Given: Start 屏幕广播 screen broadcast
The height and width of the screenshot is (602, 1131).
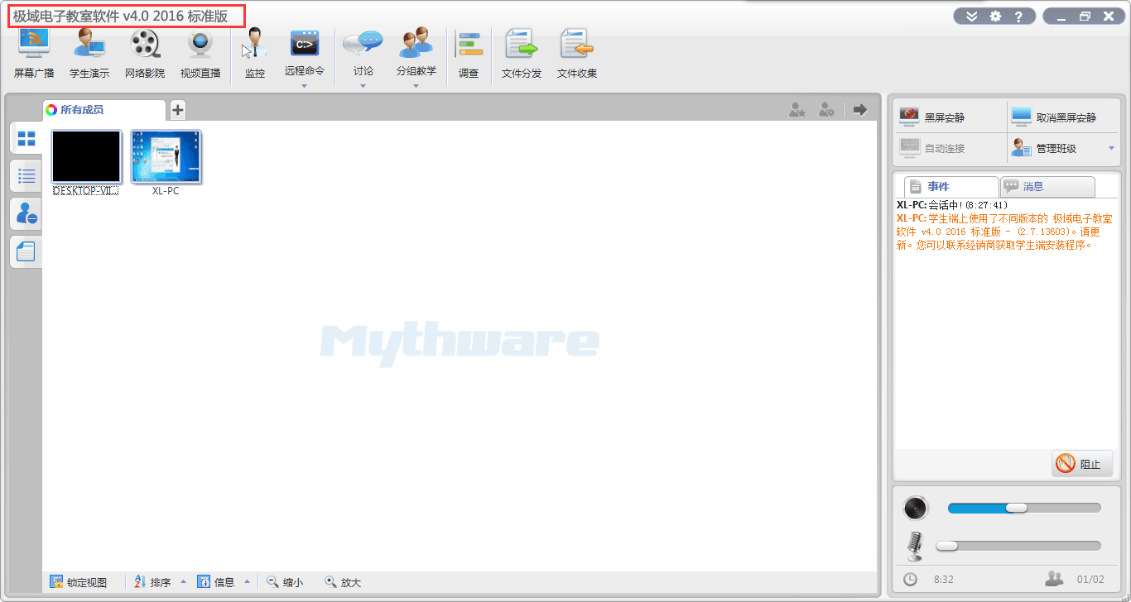Looking at the screenshot, I should pyautogui.click(x=34, y=53).
